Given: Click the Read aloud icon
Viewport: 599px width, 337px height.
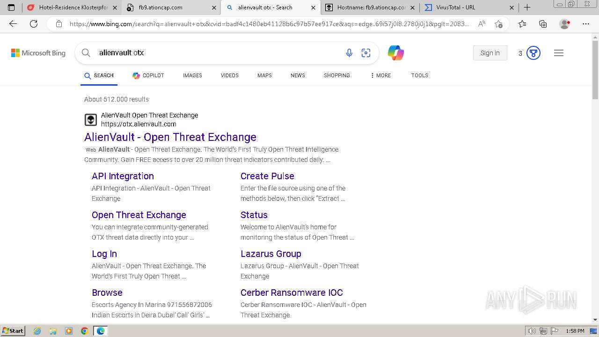Looking at the screenshot, I should click(x=482, y=24).
